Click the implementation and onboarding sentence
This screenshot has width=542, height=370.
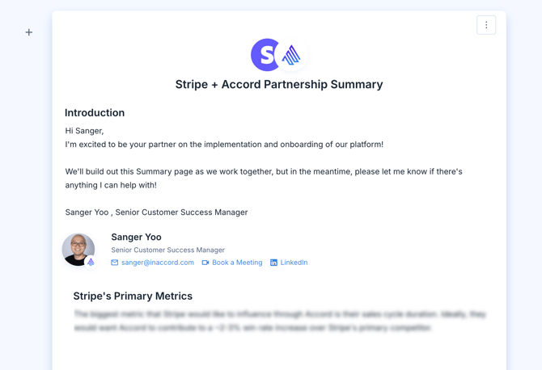click(224, 145)
